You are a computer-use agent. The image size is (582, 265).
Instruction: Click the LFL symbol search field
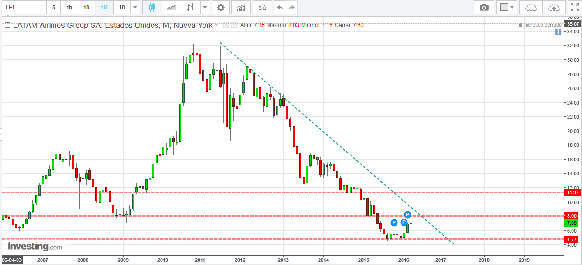click(x=23, y=7)
